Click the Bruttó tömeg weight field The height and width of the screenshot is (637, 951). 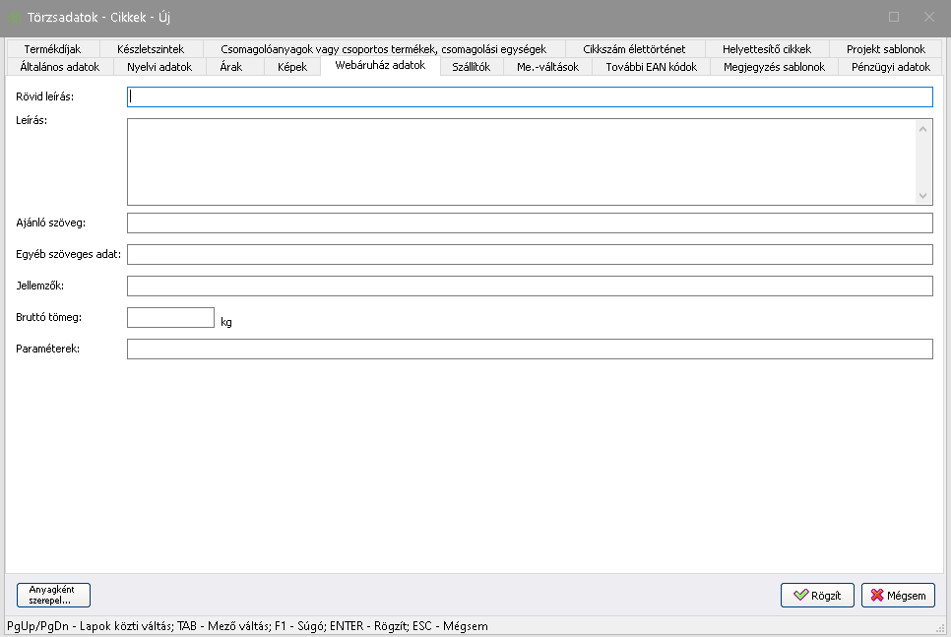170,317
